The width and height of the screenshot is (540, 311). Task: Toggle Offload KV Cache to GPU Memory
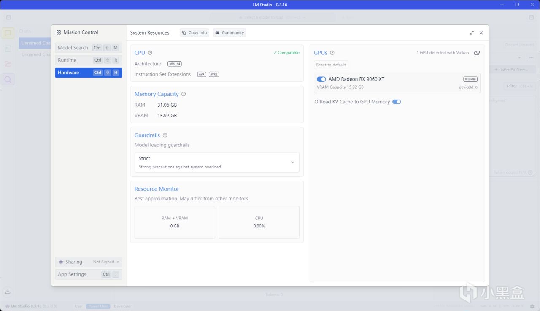click(397, 102)
